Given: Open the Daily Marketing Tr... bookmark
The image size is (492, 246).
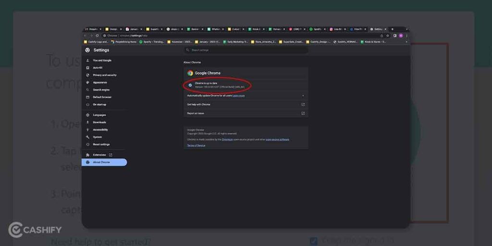Looking at the screenshot, I should [x=235, y=42].
